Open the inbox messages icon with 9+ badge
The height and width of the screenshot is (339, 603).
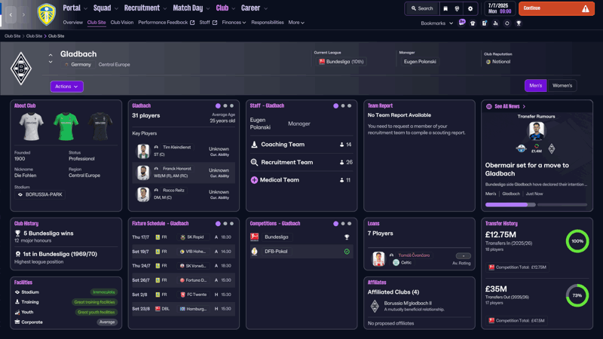coord(461,23)
